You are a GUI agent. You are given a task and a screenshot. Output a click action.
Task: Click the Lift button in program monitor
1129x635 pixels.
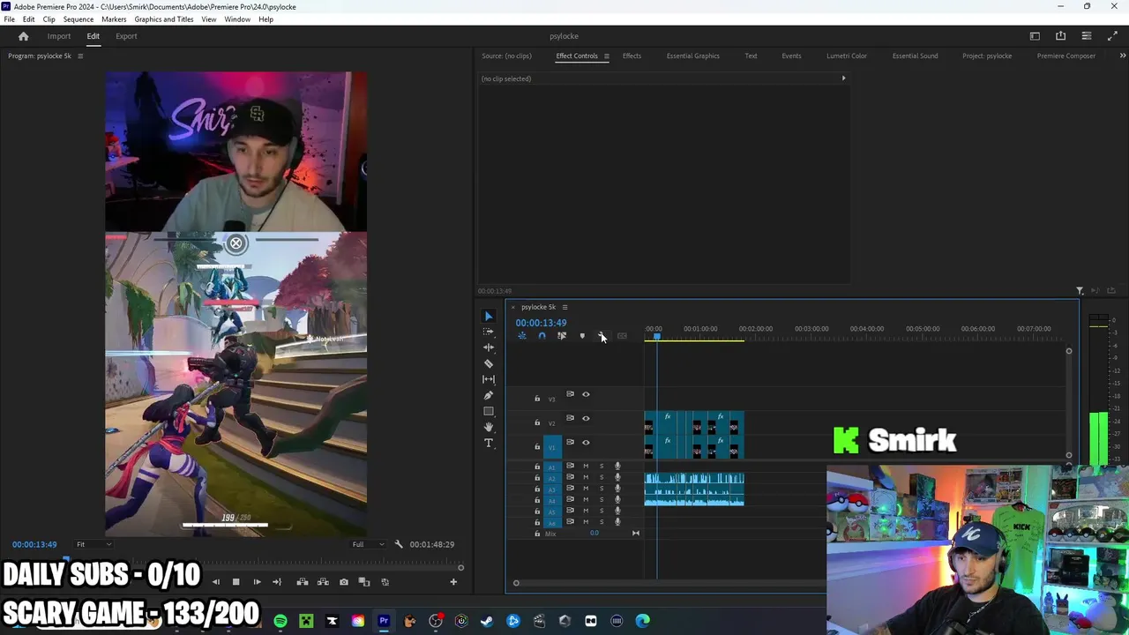(302, 582)
